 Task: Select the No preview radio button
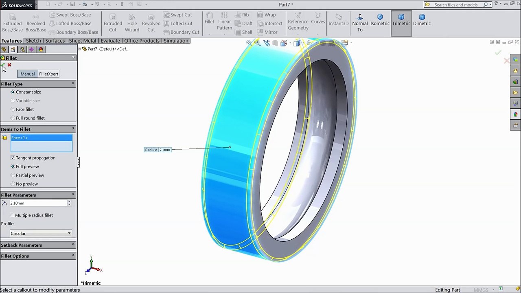tap(13, 184)
